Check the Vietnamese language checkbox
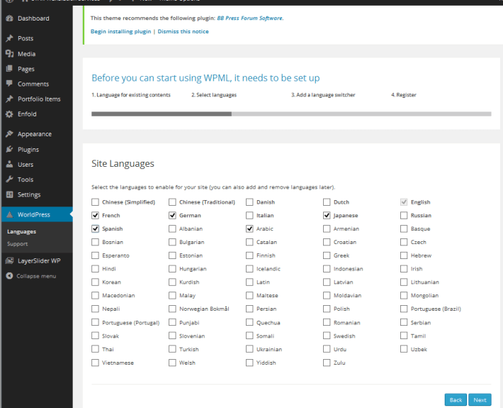This screenshot has height=408, width=503. click(95, 363)
